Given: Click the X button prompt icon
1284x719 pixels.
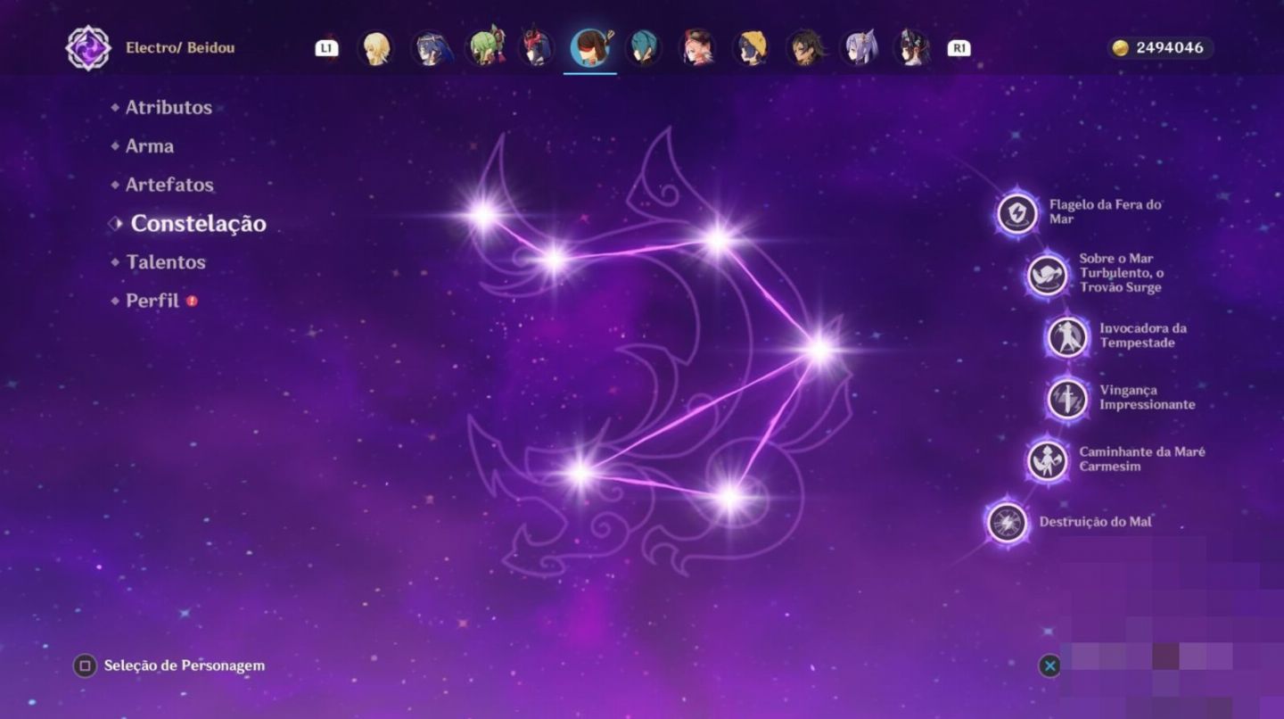Looking at the screenshot, I should [1049, 665].
